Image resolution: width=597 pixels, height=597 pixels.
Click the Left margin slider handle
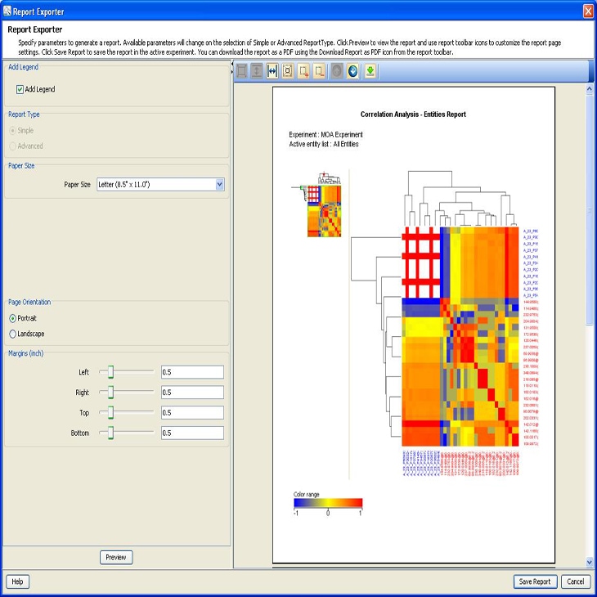110,372
